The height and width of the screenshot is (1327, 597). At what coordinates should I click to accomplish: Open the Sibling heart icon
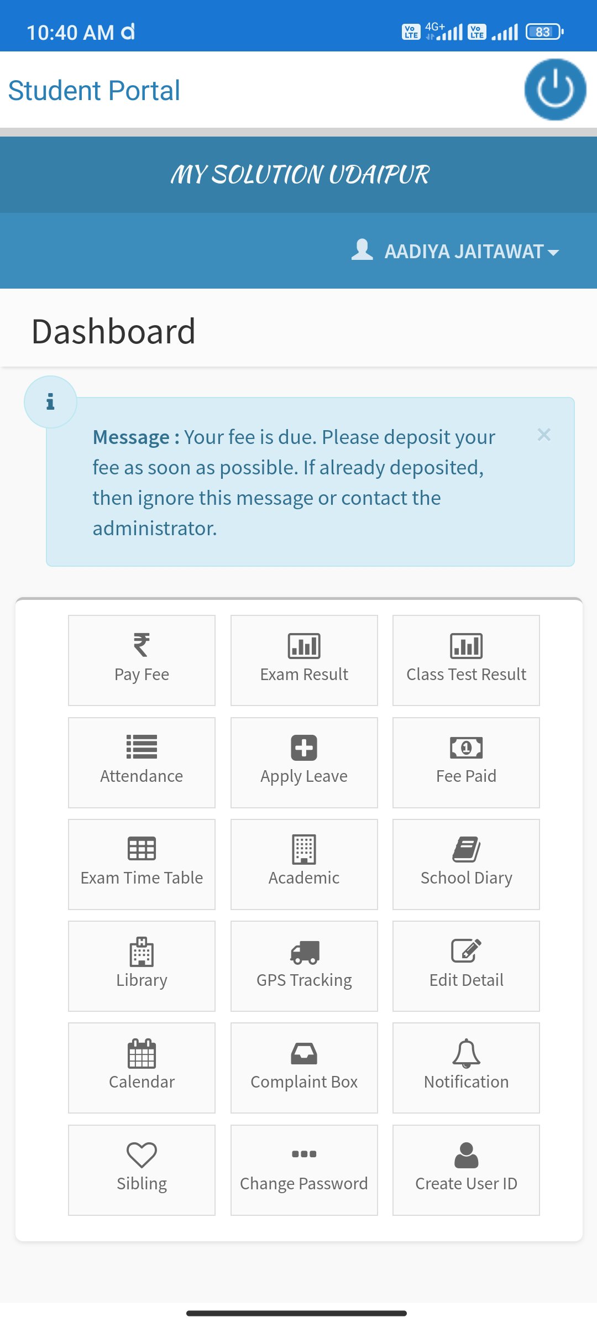(142, 1155)
